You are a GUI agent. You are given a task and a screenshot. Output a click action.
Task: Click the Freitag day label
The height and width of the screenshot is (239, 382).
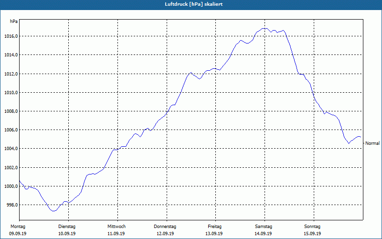tap(214, 227)
